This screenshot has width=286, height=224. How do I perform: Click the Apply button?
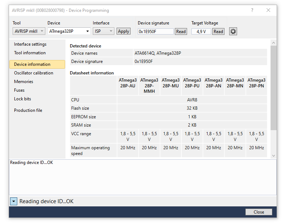(123, 31)
